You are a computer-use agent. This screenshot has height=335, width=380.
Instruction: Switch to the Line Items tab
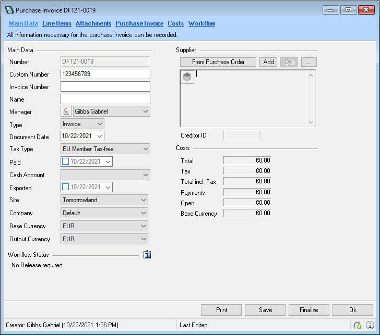click(56, 23)
